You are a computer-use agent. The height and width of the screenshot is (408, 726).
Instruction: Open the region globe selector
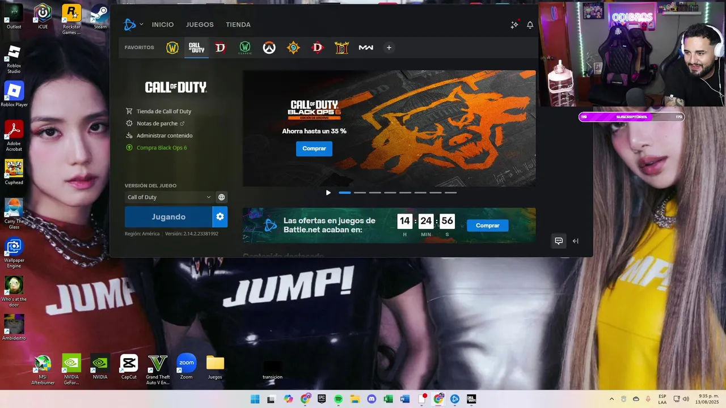(x=222, y=197)
